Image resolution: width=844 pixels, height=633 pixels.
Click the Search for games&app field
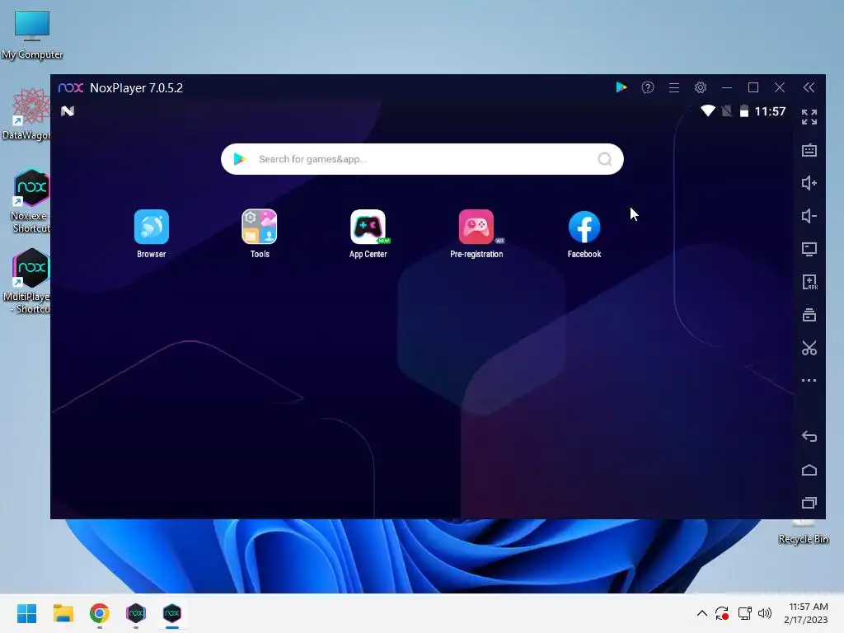click(x=422, y=159)
